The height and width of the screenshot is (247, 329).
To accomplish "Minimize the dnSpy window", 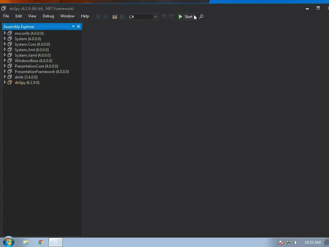I will point(307,8).
